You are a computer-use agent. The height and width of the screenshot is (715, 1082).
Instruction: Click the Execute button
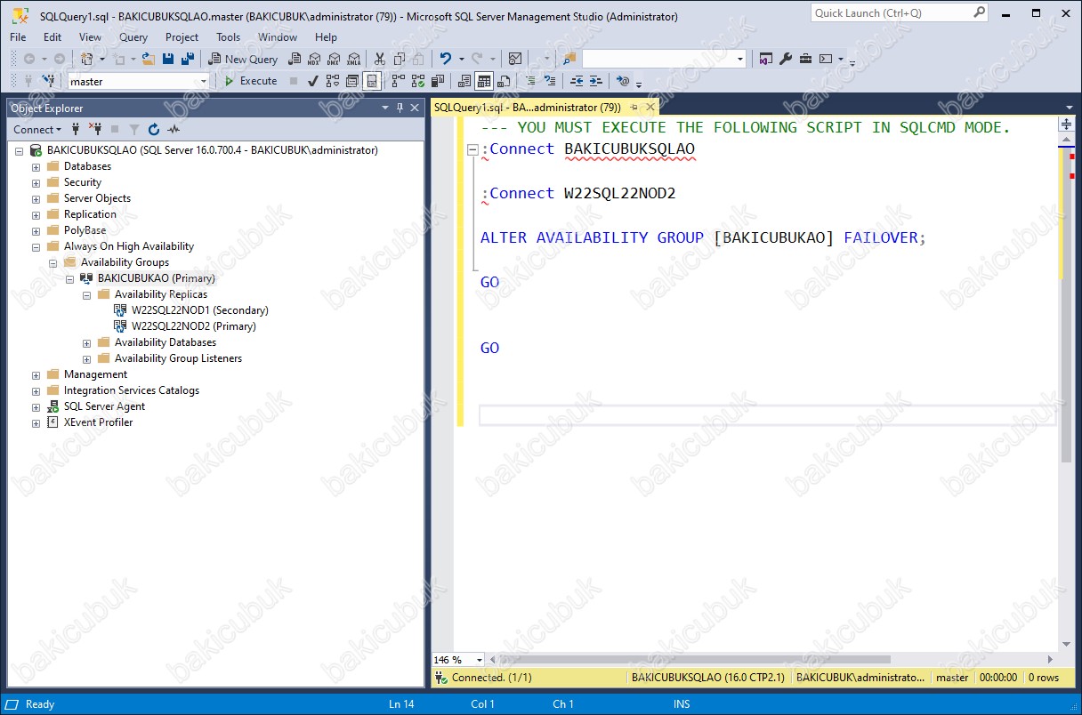click(250, 81)
